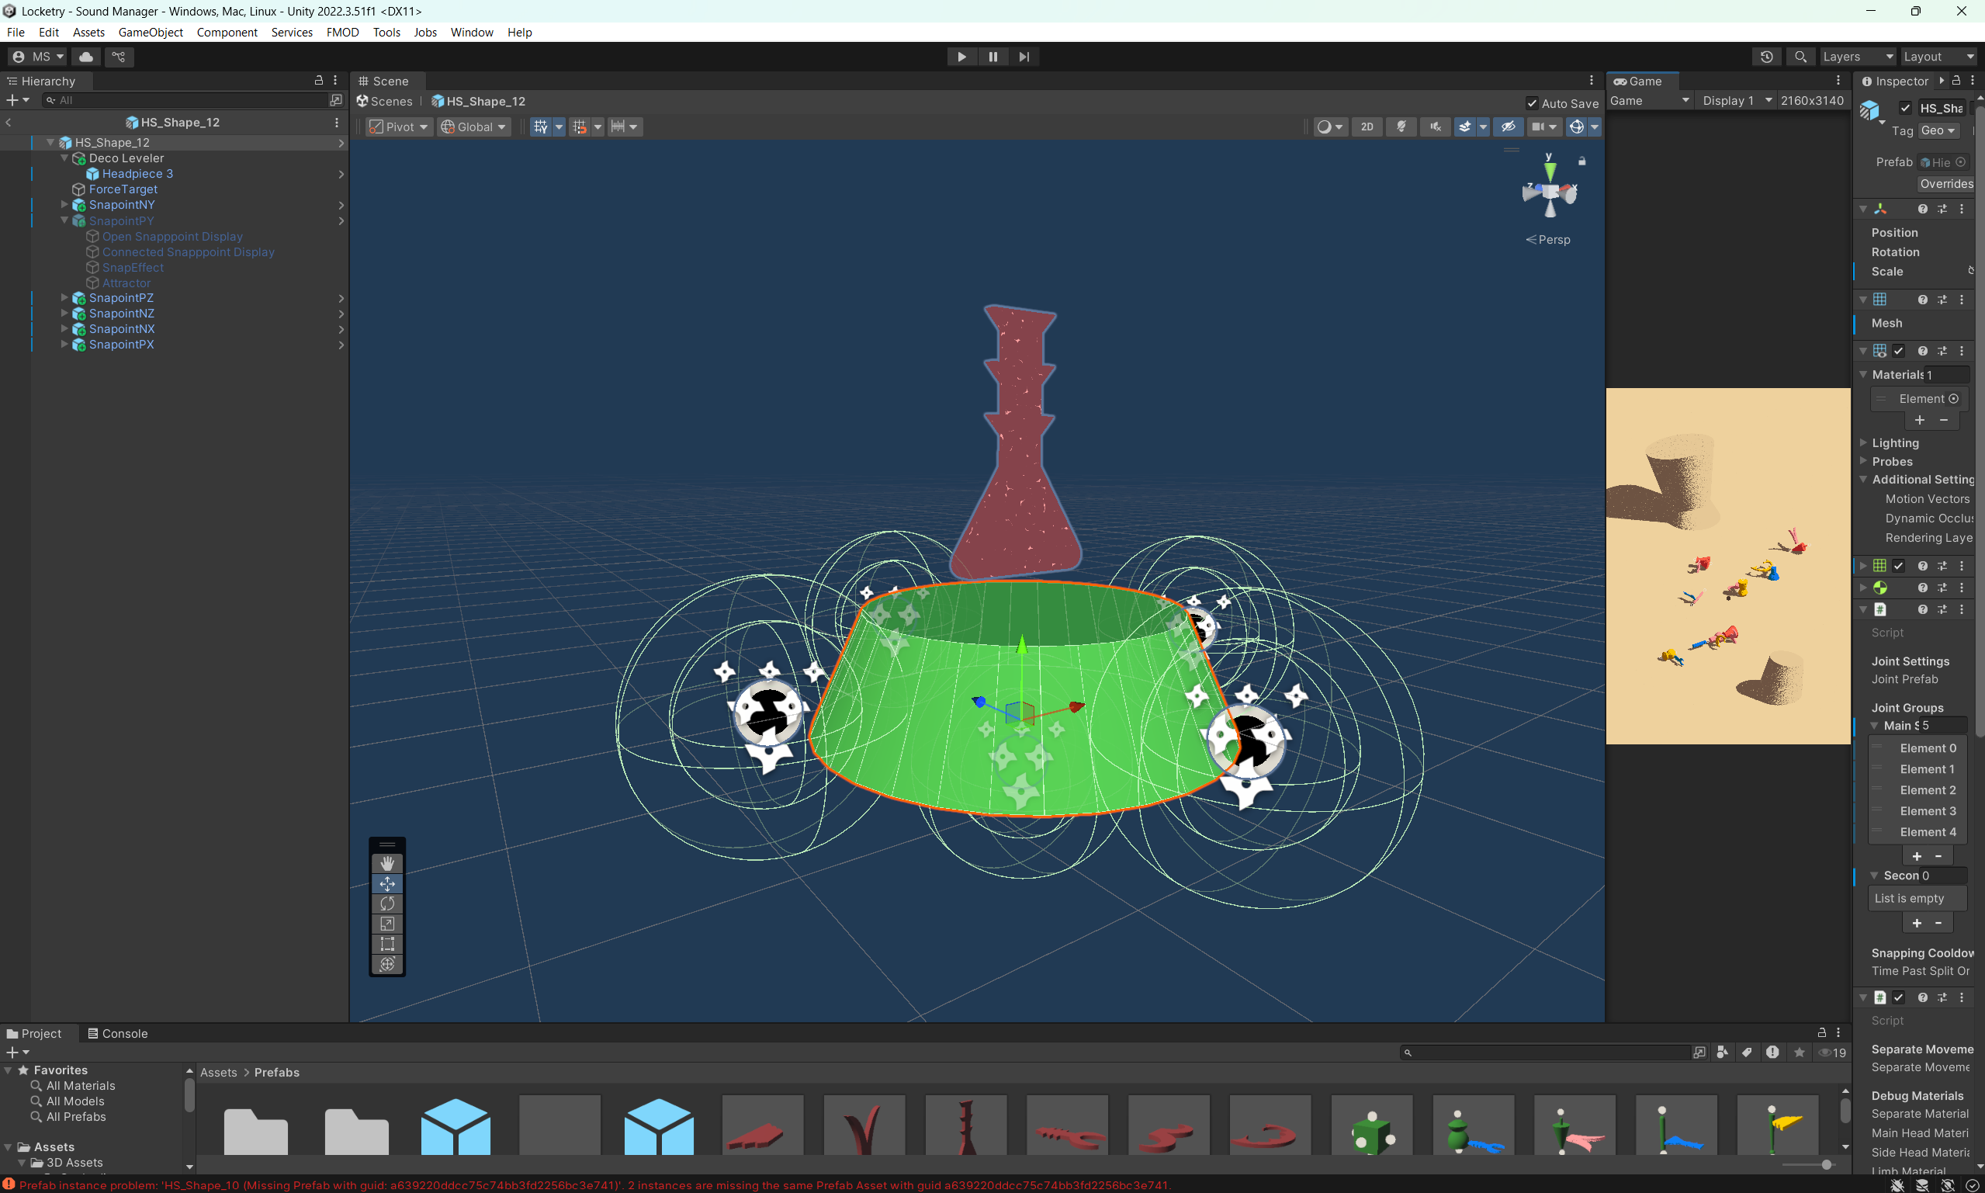
Task: Click the Hierarchy search field
Action: pyautogui.click(x=185, y=100)
